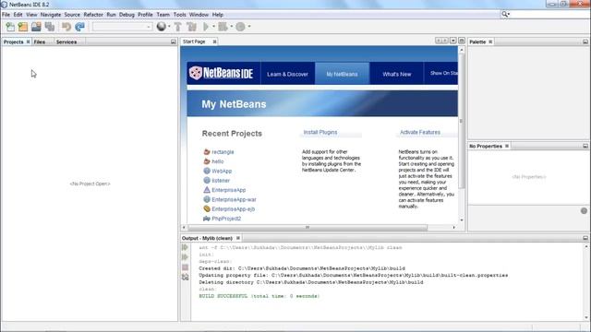The width and height of the screenshot is (591, 332).
Task: Click the Undo toolbar icon
Action: point(66,27)
